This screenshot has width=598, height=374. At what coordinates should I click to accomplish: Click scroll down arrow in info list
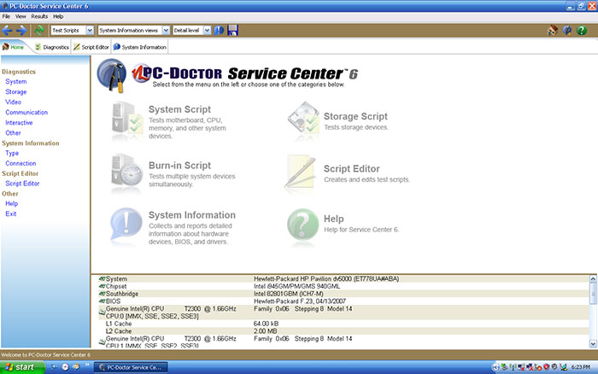(593, 343)
